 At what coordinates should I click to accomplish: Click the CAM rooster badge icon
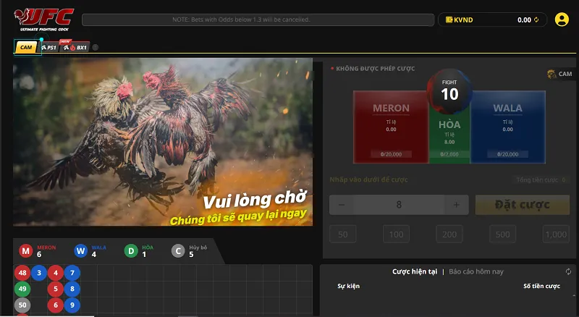551,74
